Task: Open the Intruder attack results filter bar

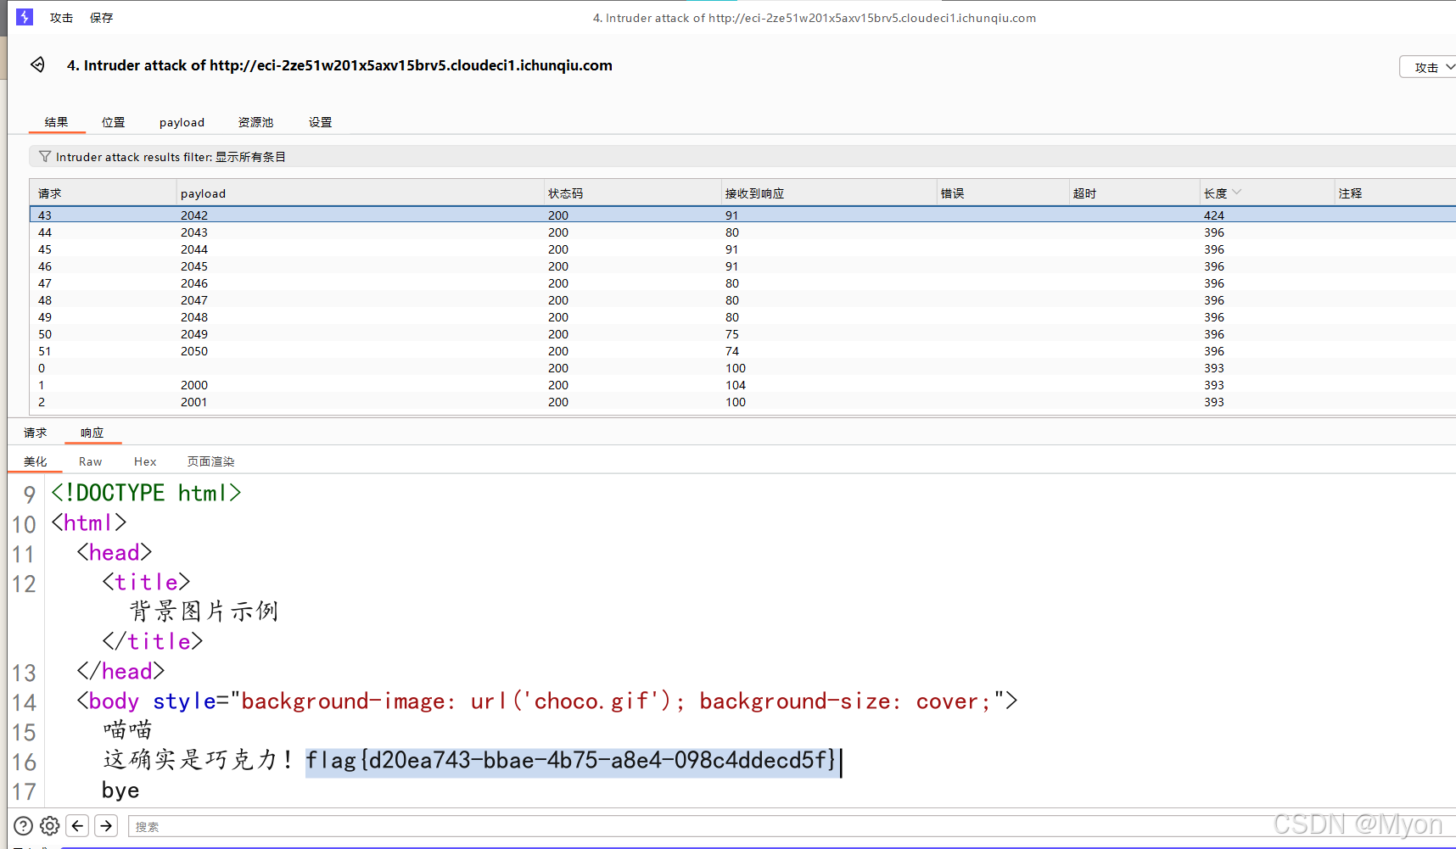Action: [742, 157]
